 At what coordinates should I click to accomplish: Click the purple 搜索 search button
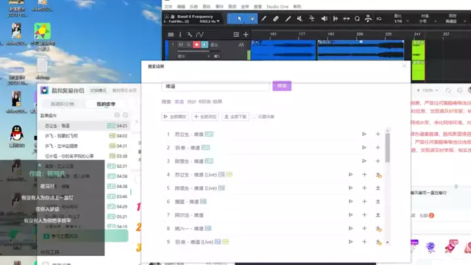tap(282, 86)
